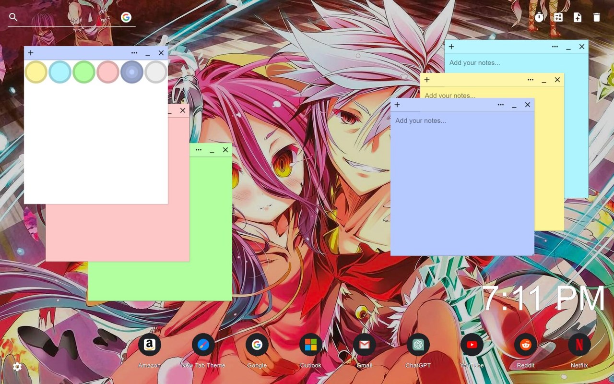Pick the pink color swatch
The width and height of the screenshot is (614, 384).
point(108,72)
